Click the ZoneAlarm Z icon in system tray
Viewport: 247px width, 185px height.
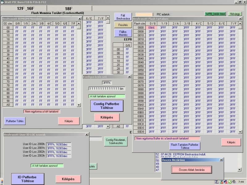tap(217, 182)
